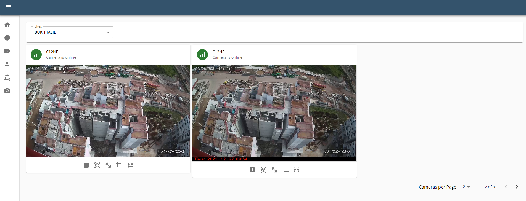The height and width of the screenshot is (201, 526).
Task: Open the building verification icon in sidebar
Action: click(x=7, y=77)
